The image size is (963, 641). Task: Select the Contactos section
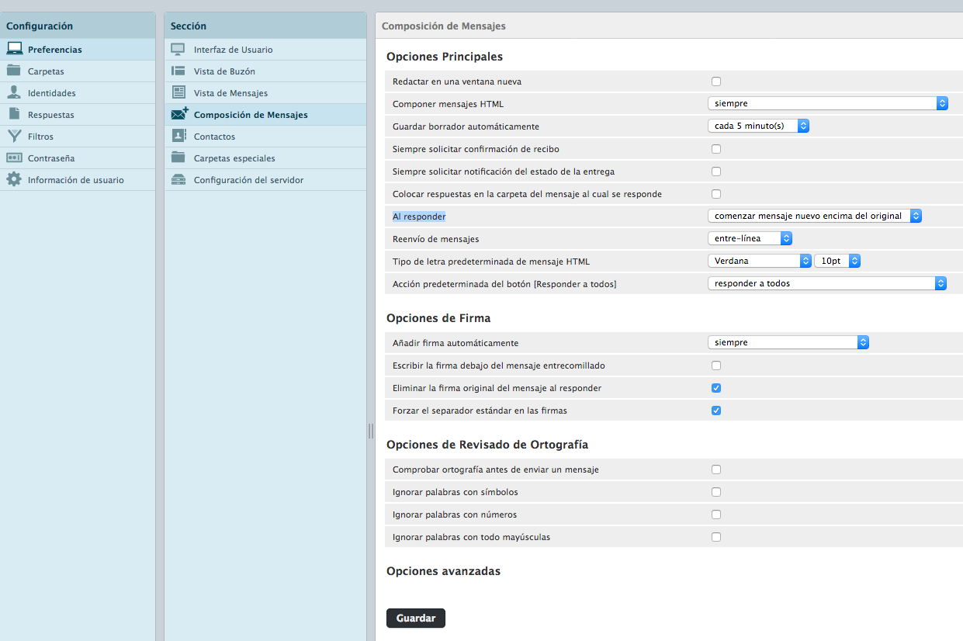pos(265,137)
